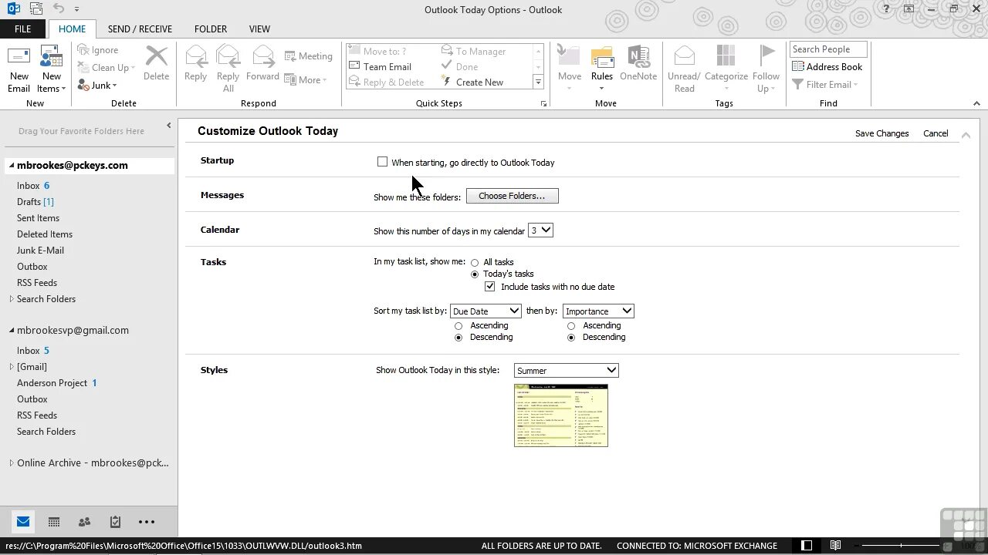Click Save Changes link
988x555 pixels.
tap(882, 133)
